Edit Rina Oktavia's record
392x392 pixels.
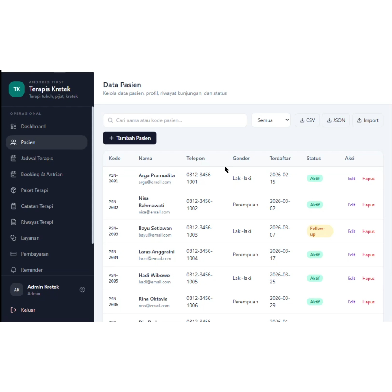(351, 302)
